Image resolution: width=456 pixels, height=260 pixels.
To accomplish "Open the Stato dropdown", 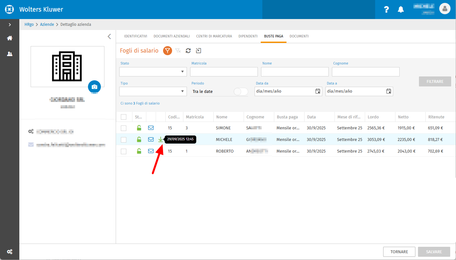I will (x=153, y=72).
